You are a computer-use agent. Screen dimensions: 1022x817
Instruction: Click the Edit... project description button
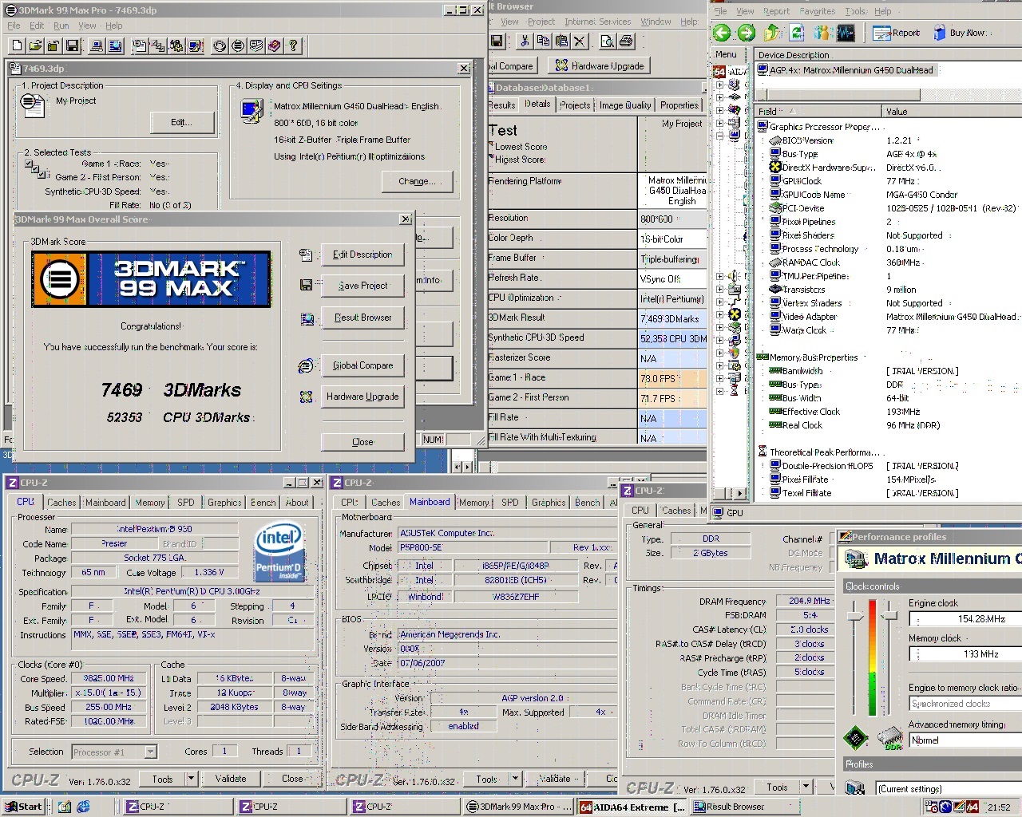tap(182, 122)
